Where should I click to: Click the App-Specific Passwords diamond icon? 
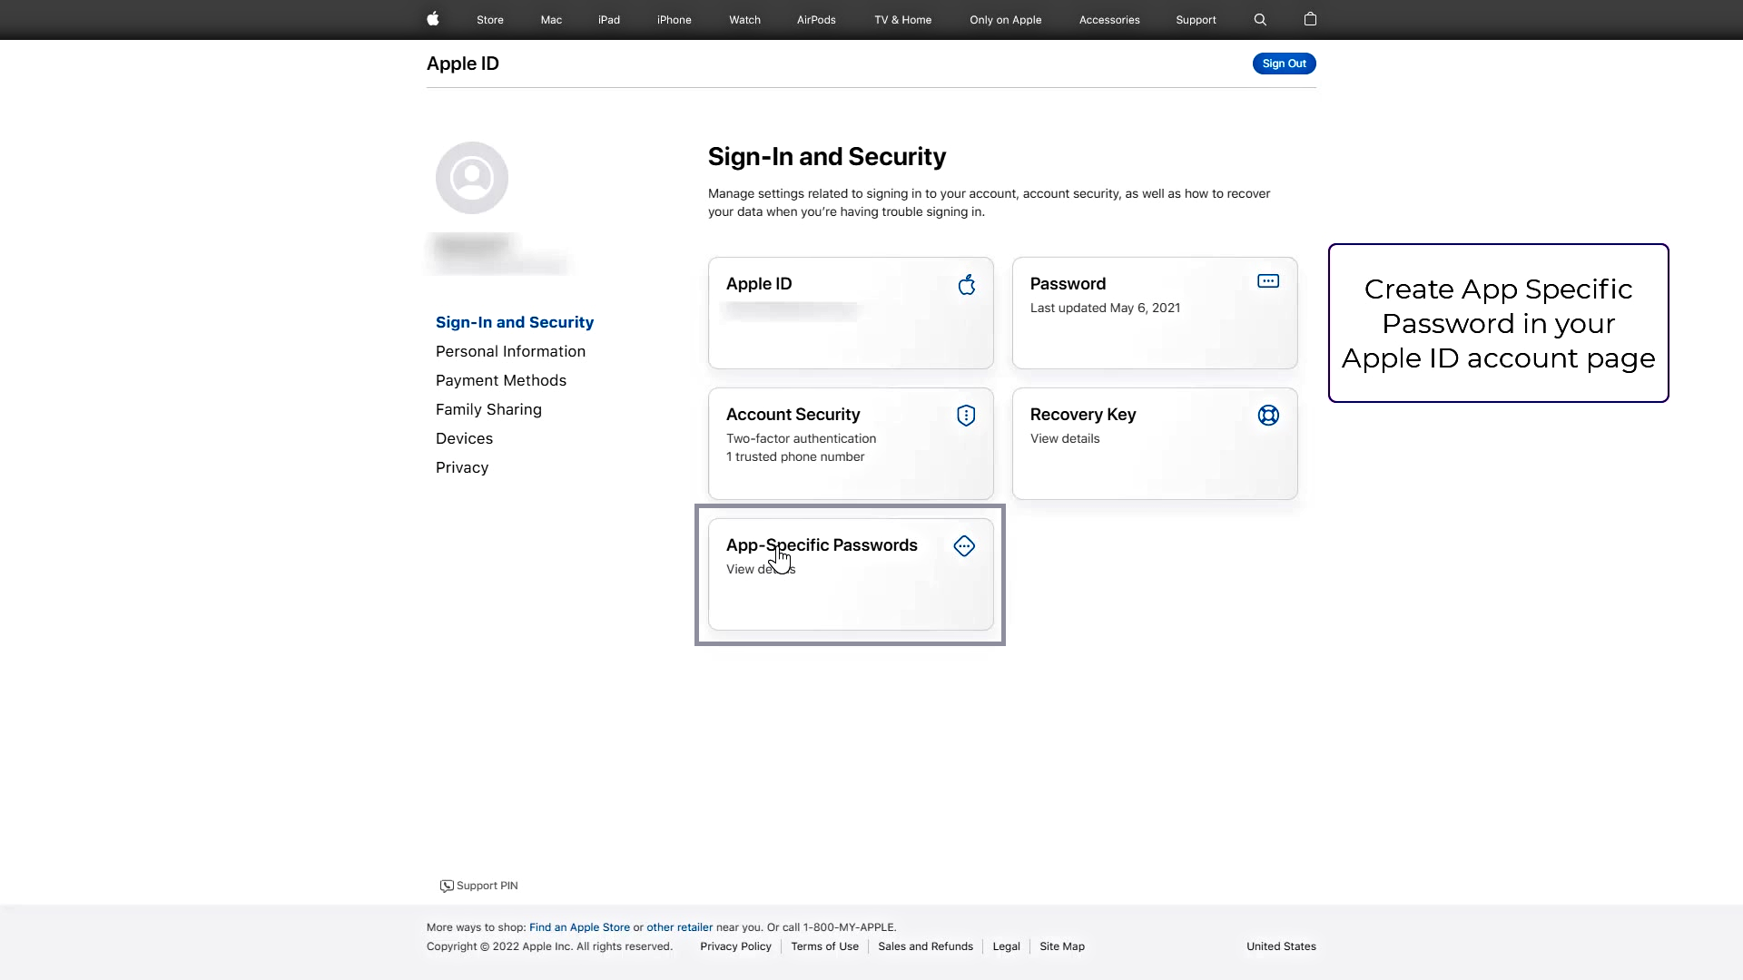coord(964,546)
